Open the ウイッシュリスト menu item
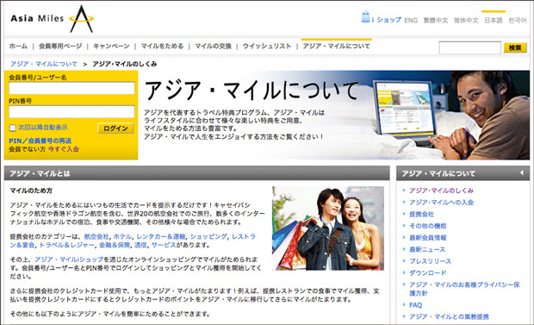 click(267, 46)
